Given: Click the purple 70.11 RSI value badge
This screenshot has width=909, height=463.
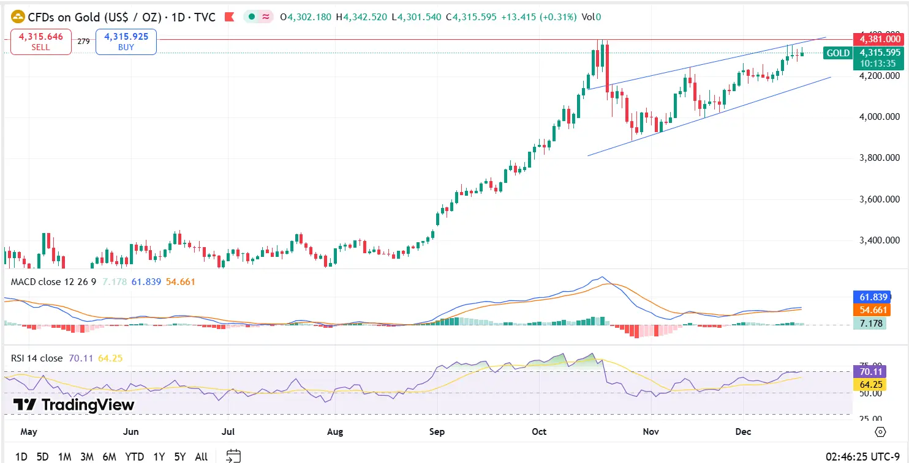Looking at the screenshot, I should [870, 371].
